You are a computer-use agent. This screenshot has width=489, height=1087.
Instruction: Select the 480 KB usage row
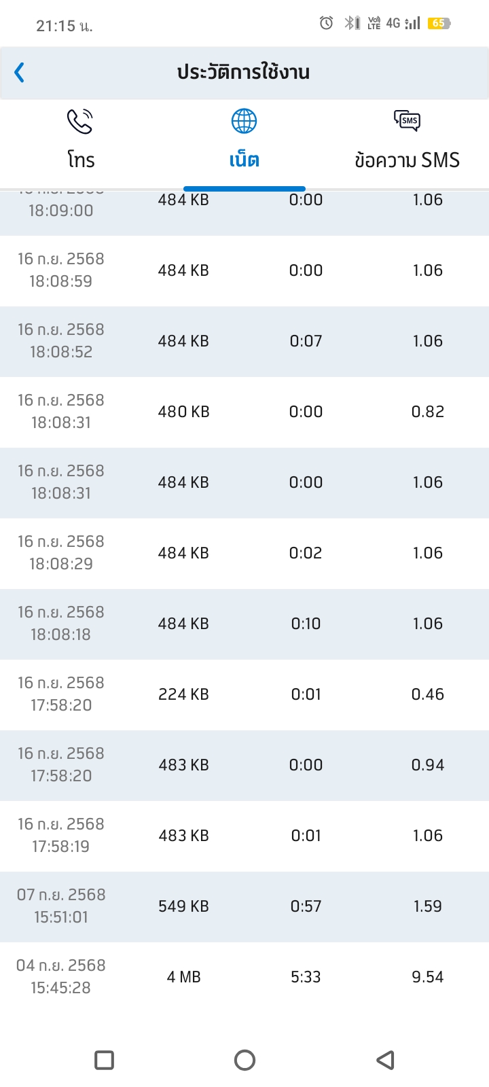(244, 412)
